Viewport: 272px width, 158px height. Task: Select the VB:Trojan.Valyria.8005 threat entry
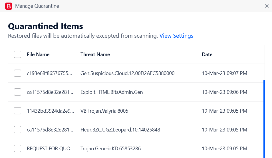click(104, 111)
